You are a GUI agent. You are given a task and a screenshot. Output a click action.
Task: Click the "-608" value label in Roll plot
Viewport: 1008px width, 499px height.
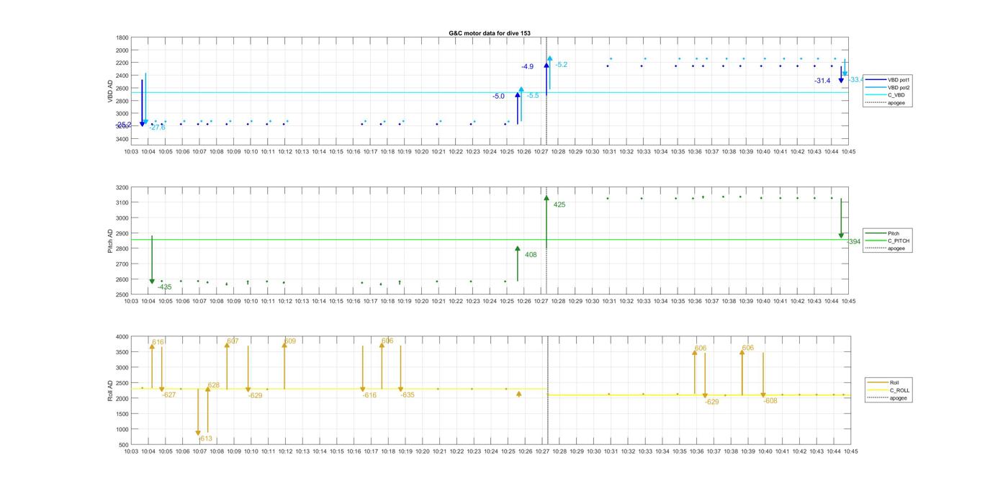point(770,401)
